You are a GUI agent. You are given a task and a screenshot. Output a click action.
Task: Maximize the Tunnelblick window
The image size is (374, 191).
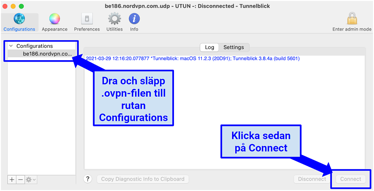coord(21,6)
